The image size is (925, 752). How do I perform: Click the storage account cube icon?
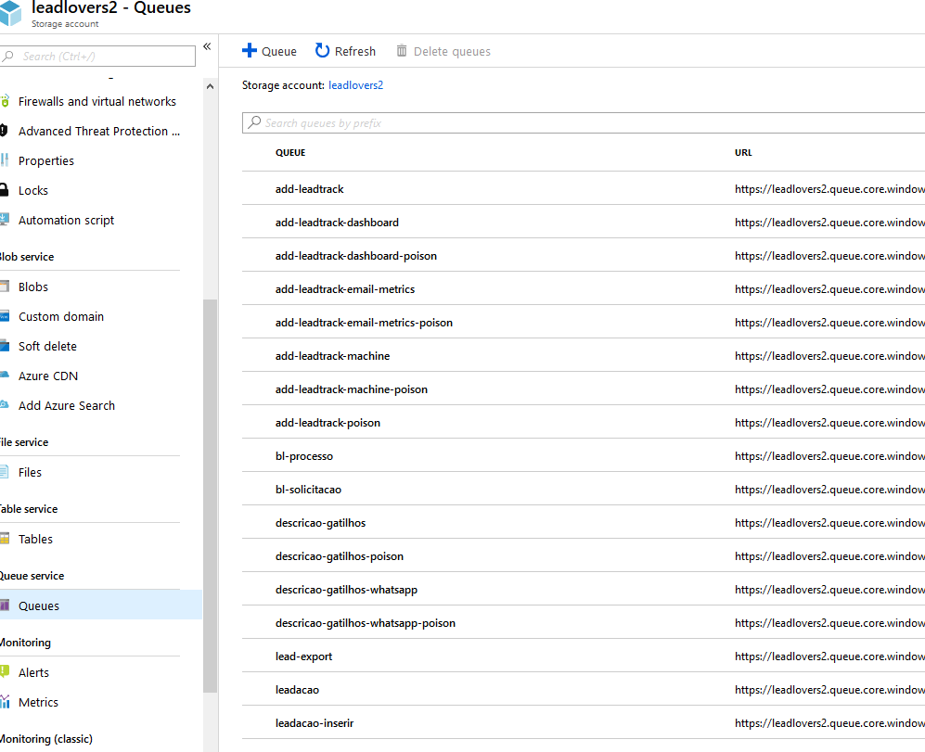[x=10, y=13]
